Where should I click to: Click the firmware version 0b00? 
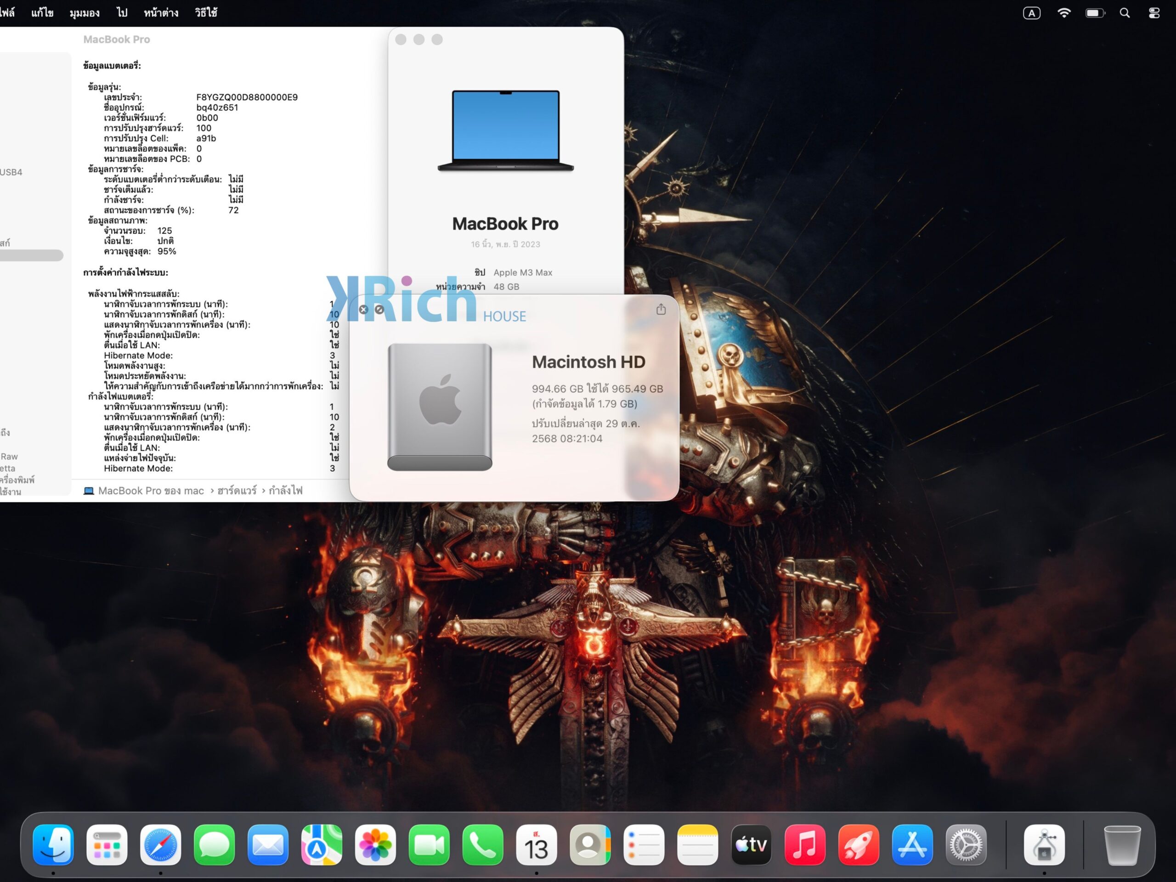(207, 118)
